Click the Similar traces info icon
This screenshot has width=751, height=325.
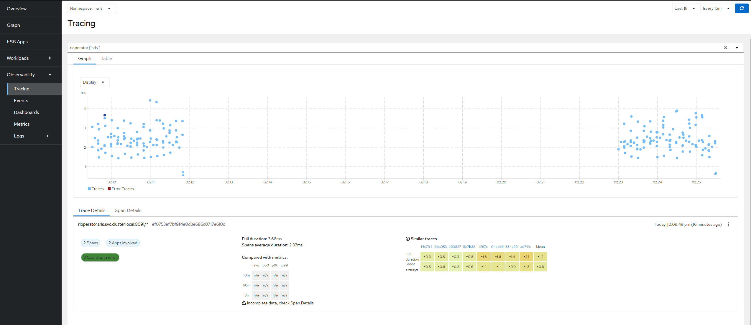407,239
